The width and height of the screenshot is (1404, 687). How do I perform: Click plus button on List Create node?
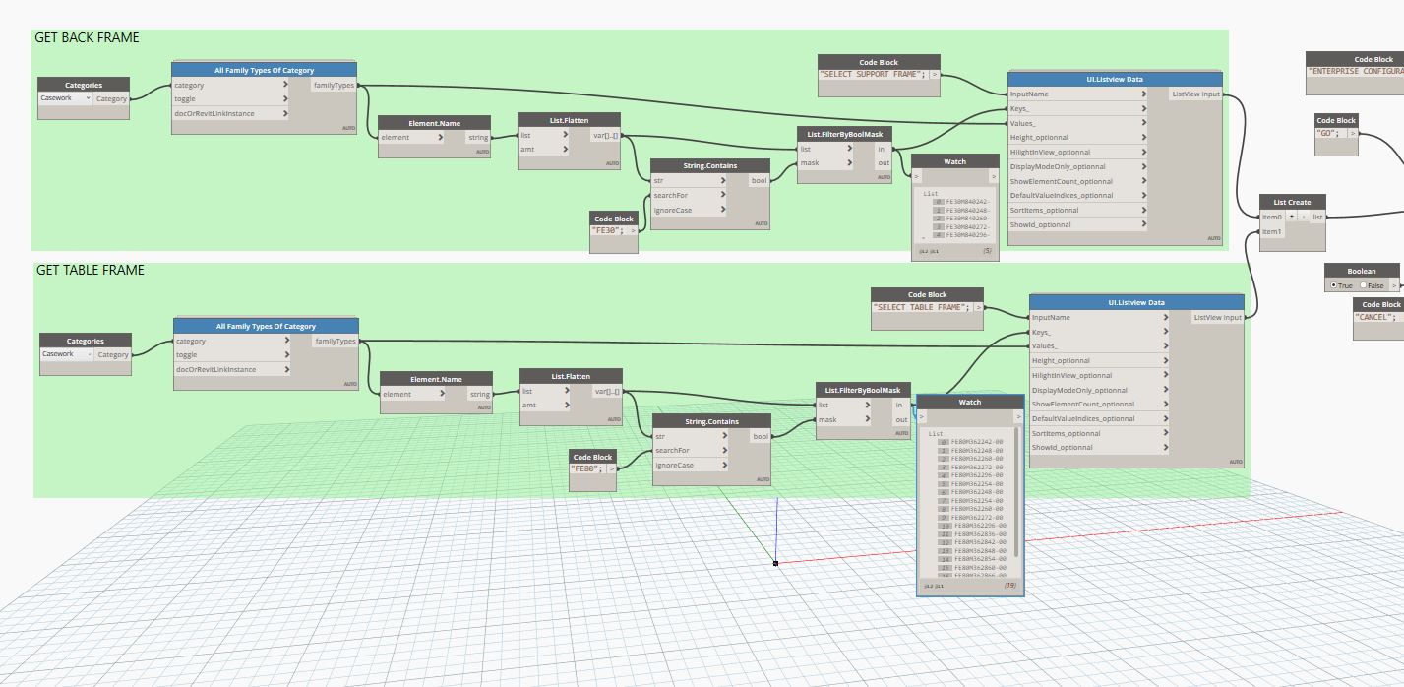[1291, 217]
